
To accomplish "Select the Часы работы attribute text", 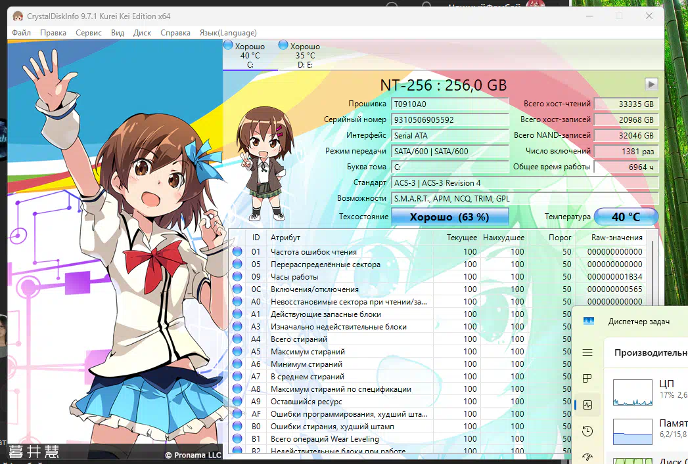I will (x=294, y=277).
